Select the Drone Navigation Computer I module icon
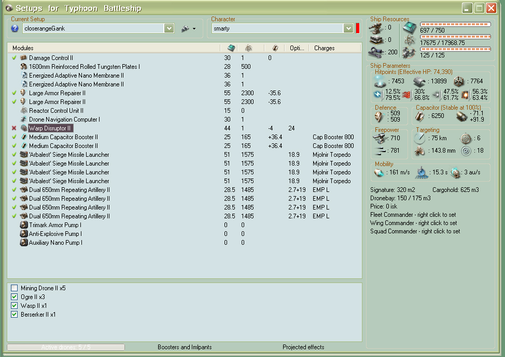 point(23,120)
